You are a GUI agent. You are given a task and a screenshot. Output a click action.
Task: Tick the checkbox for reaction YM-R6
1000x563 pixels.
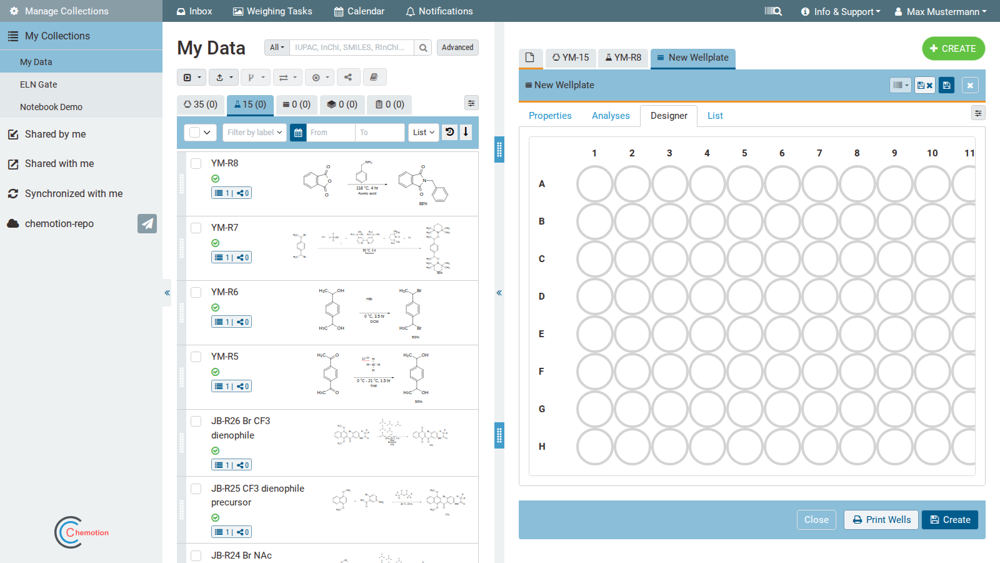tap(196, 292)
